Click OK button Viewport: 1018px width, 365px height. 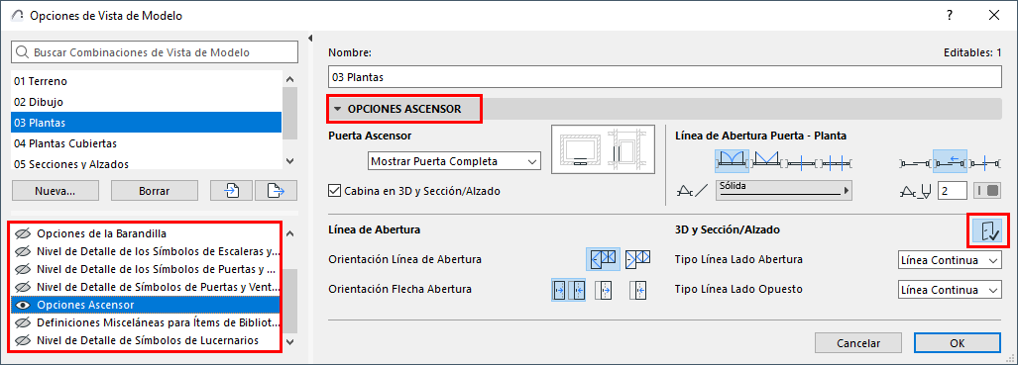click(x=957, y=343)
